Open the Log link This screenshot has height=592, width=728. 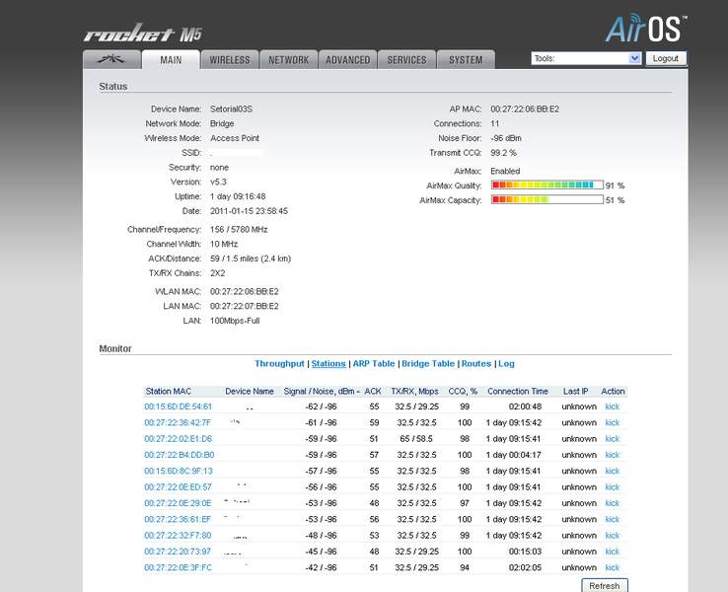pyautogui.click(x=506, y=363)
